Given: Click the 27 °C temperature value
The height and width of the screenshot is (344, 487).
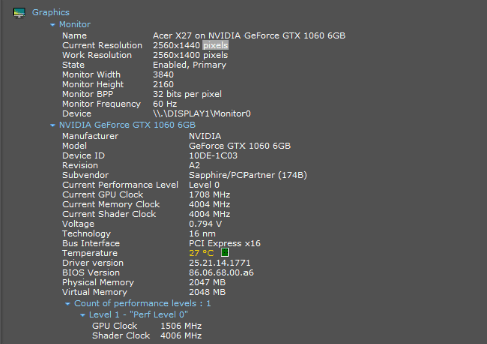Looking at the screenshot, I should 201,253.
